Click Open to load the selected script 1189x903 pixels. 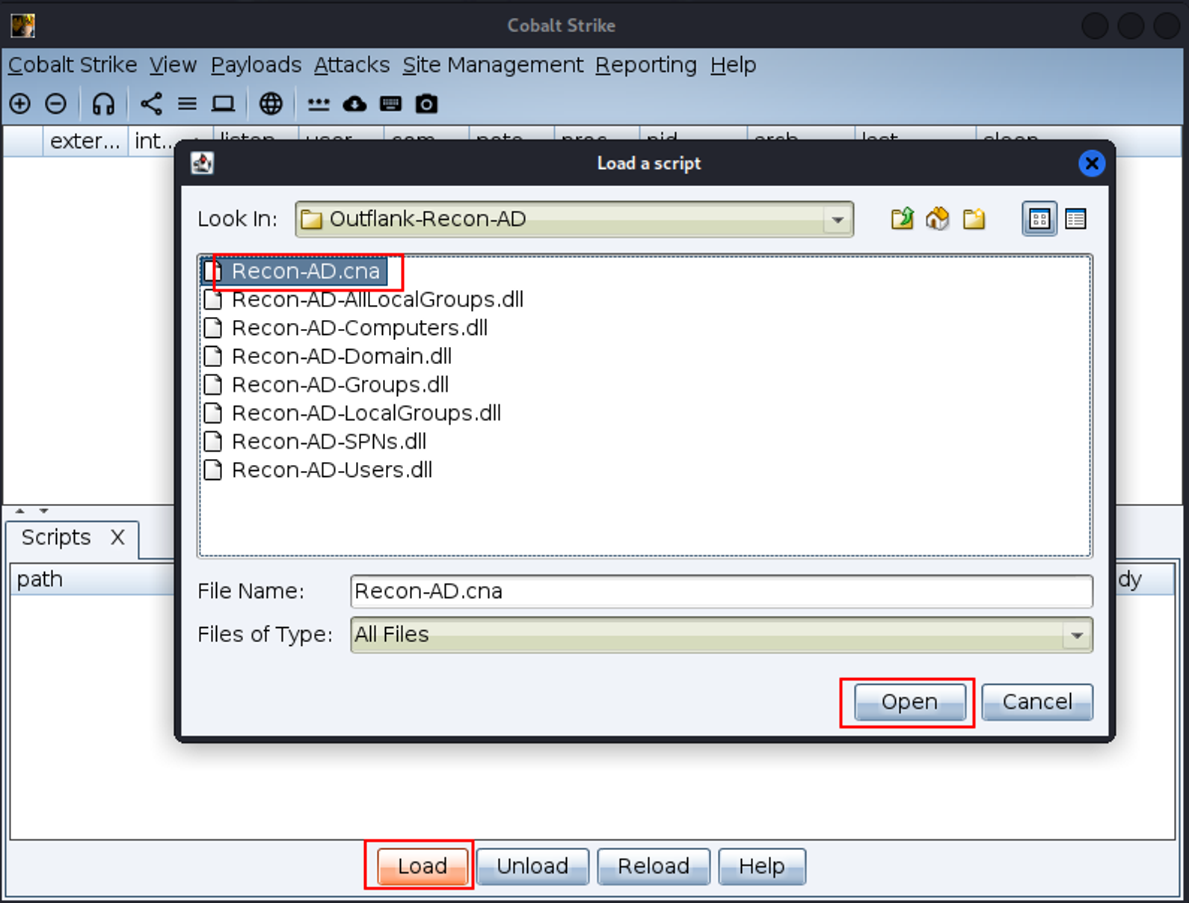coord(909,702)
